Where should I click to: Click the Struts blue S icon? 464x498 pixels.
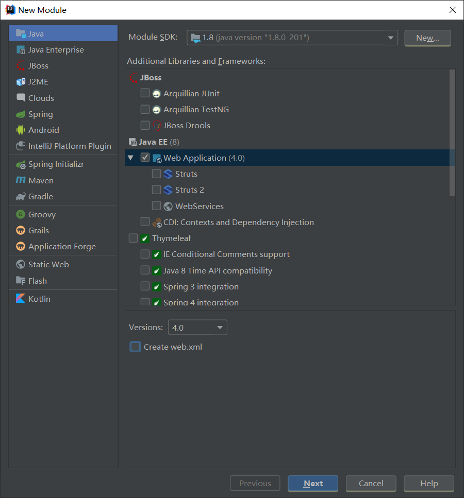[x=168, y=174]
